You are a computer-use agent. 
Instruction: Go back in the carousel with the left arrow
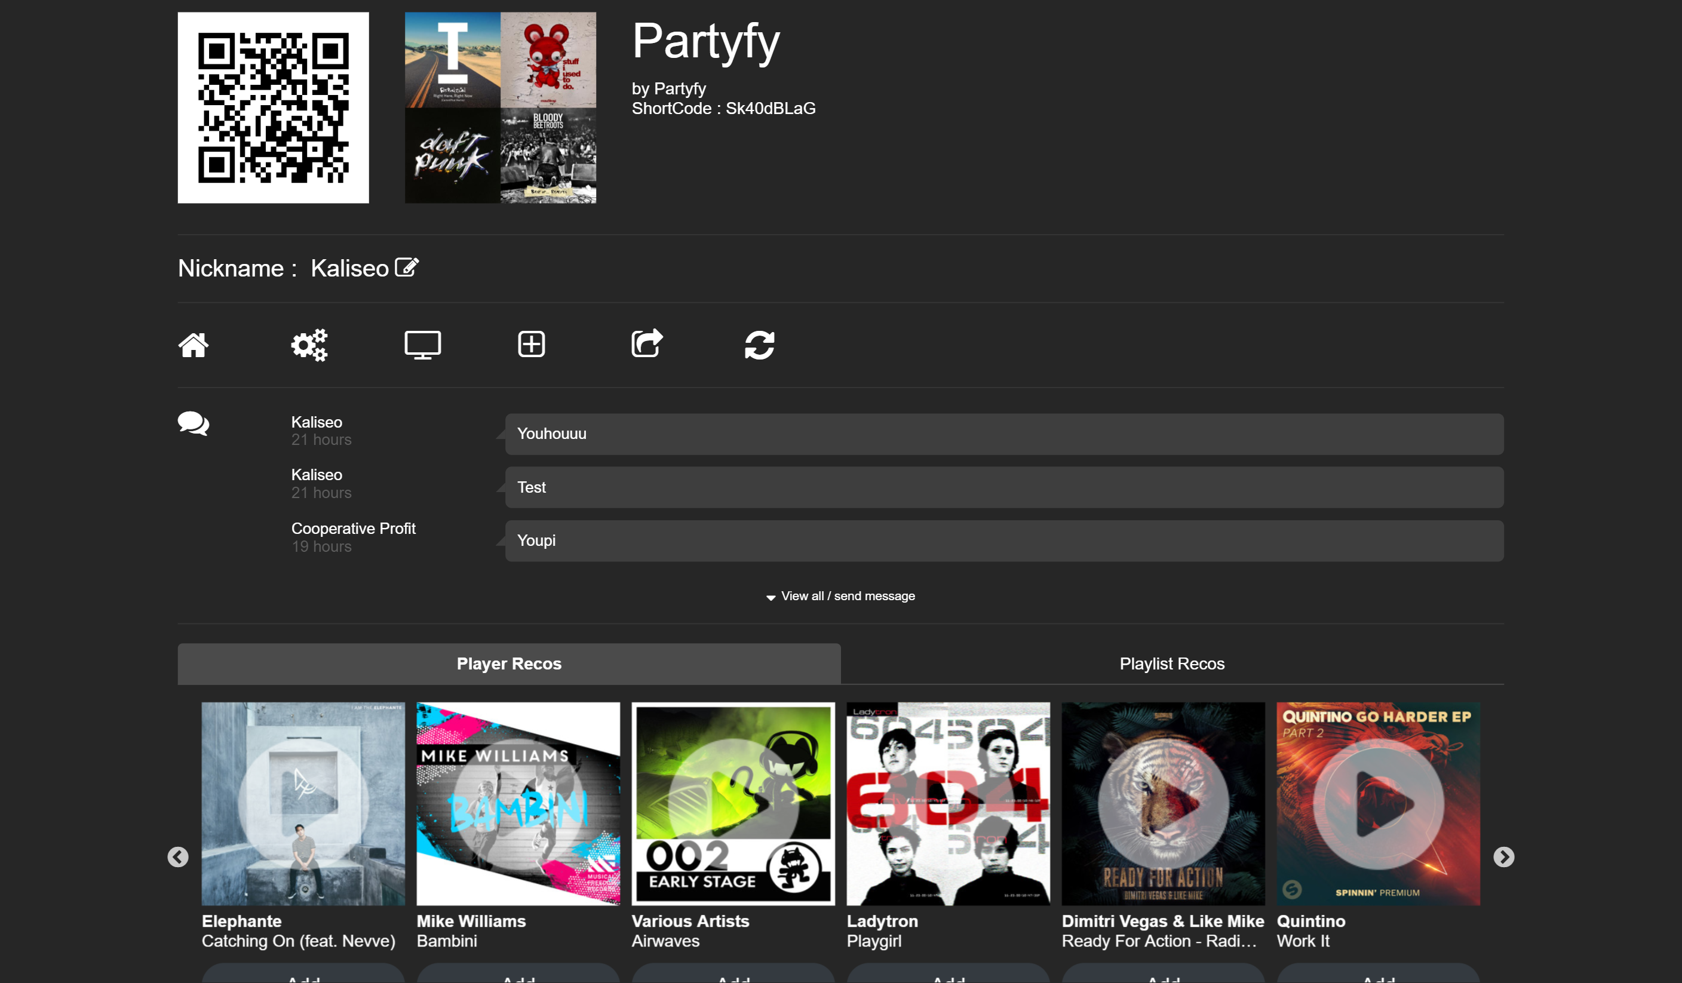point(178,857)
